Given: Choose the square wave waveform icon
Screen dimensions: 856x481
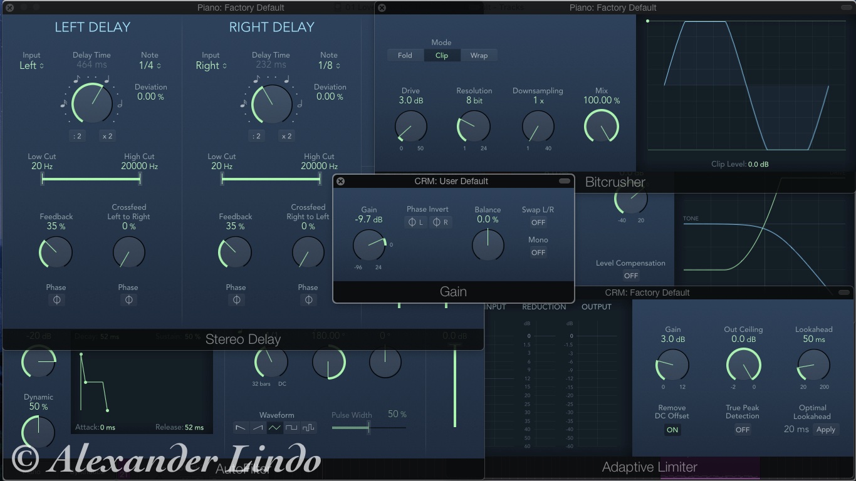Looking at the screenshot, I should click(x=291, y=428).
